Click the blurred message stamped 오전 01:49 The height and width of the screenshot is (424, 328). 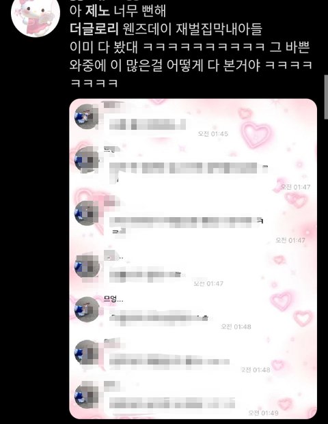[x=172, y=403]
